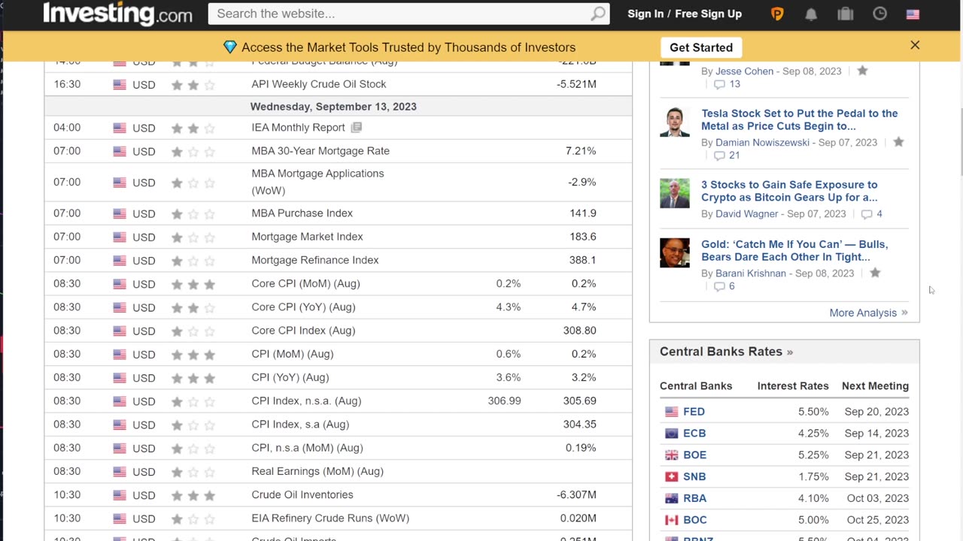Open the Mortgage Market Index event

pos(307,237)
